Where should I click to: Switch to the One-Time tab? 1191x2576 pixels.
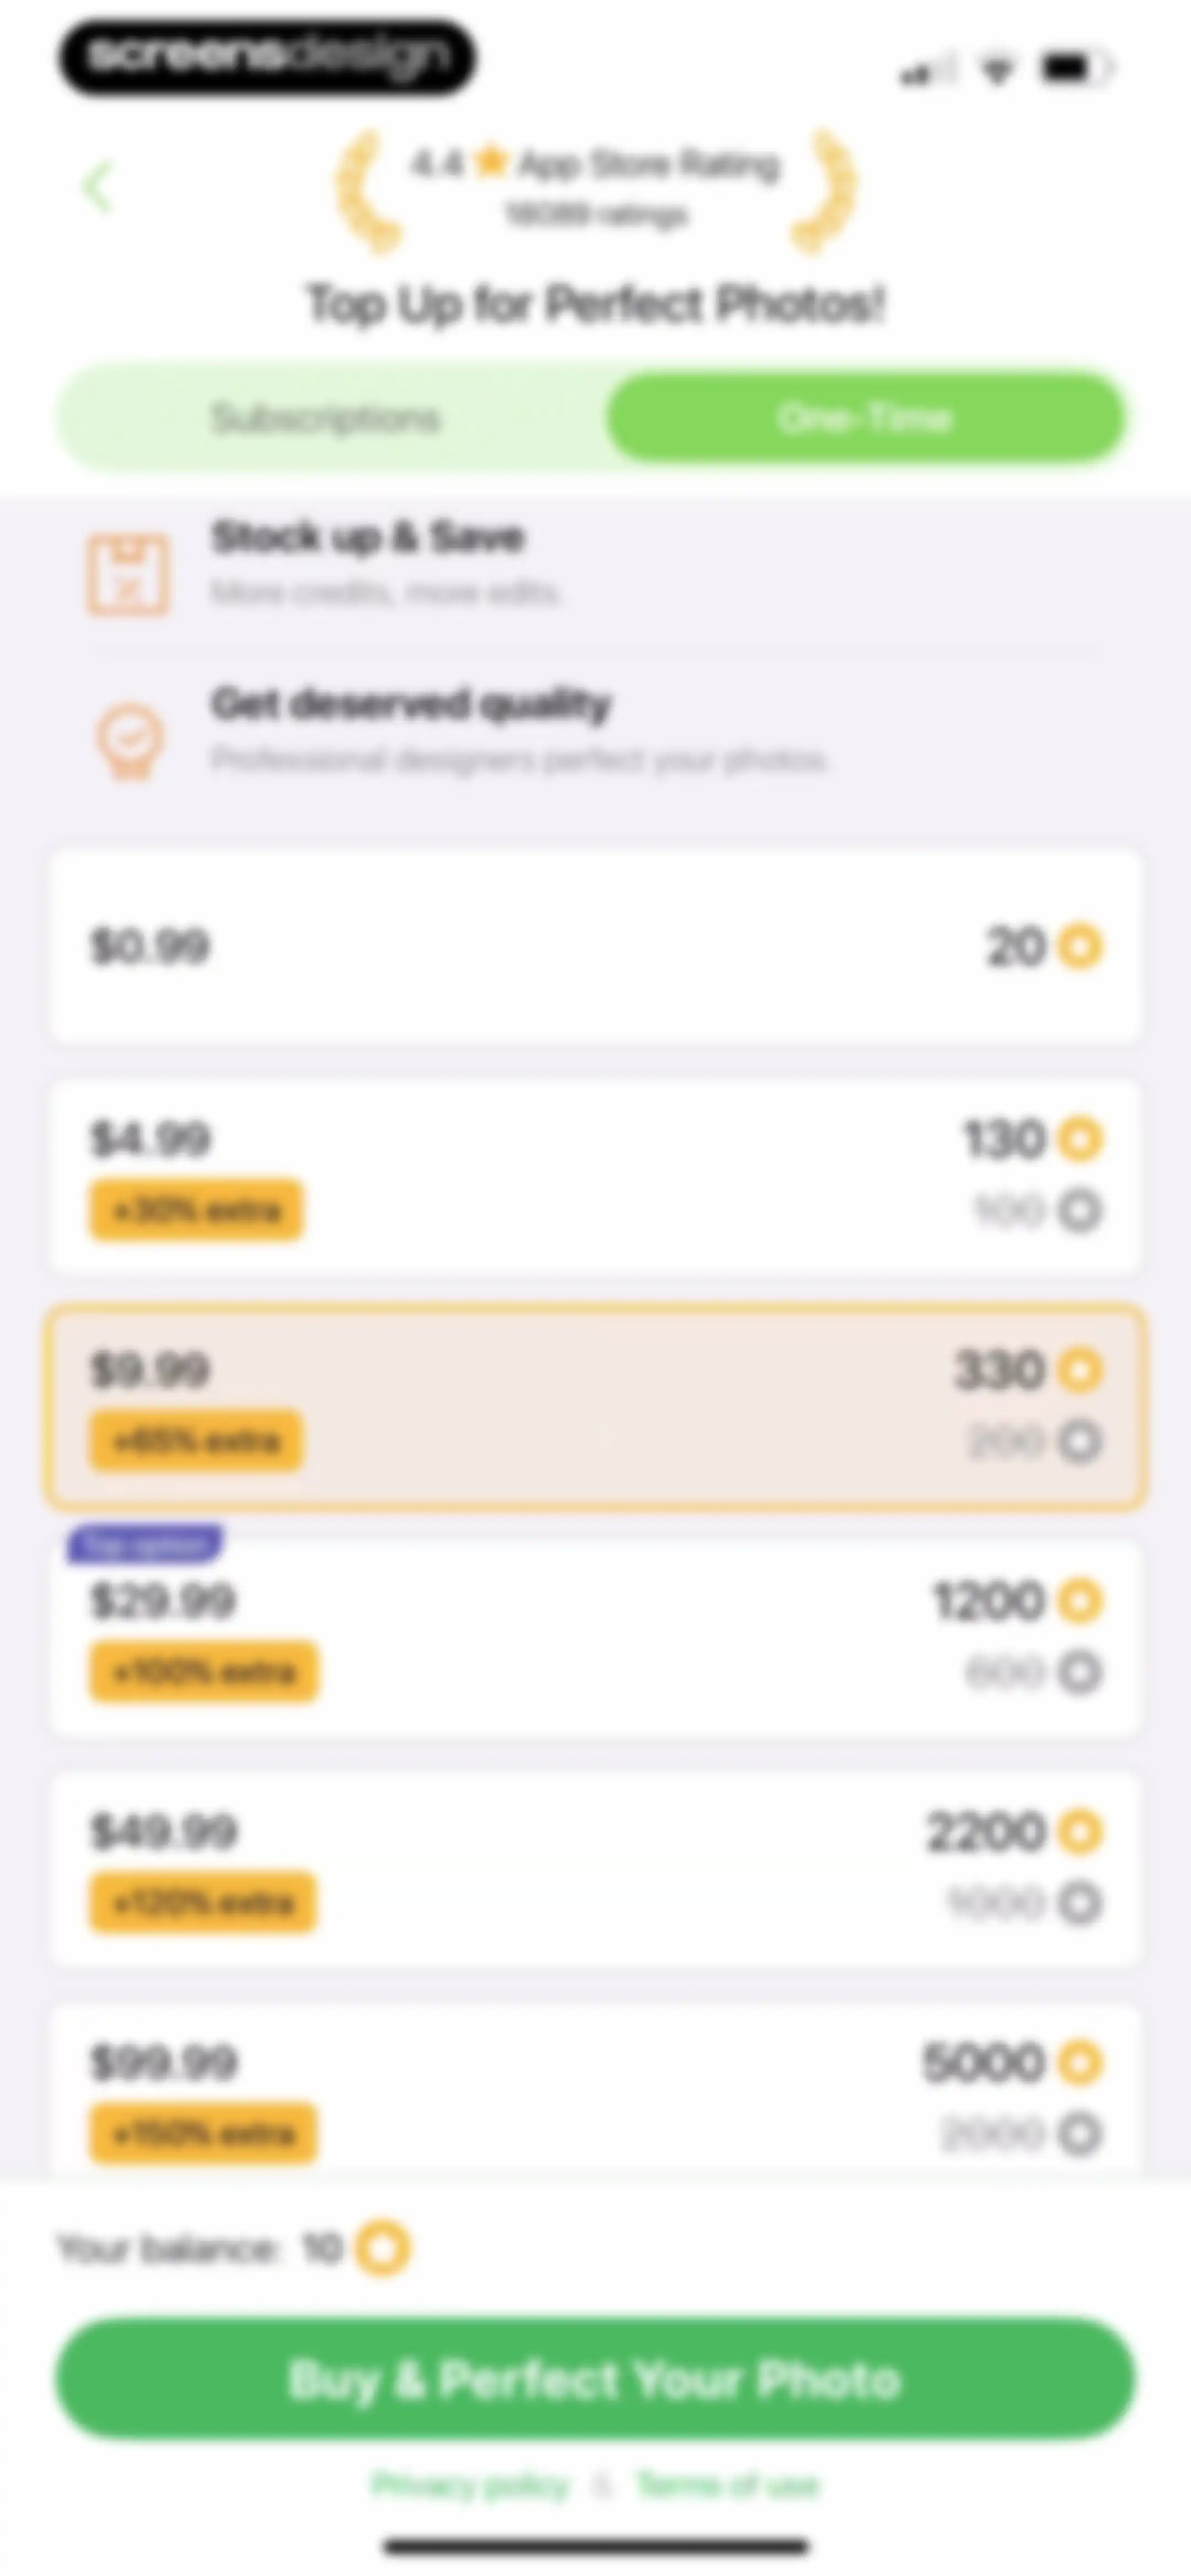(866, 417)
